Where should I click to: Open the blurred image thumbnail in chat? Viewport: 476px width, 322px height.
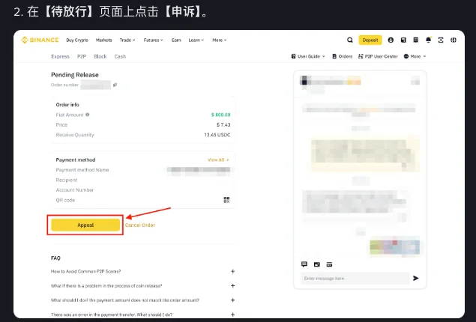point(394,247)
